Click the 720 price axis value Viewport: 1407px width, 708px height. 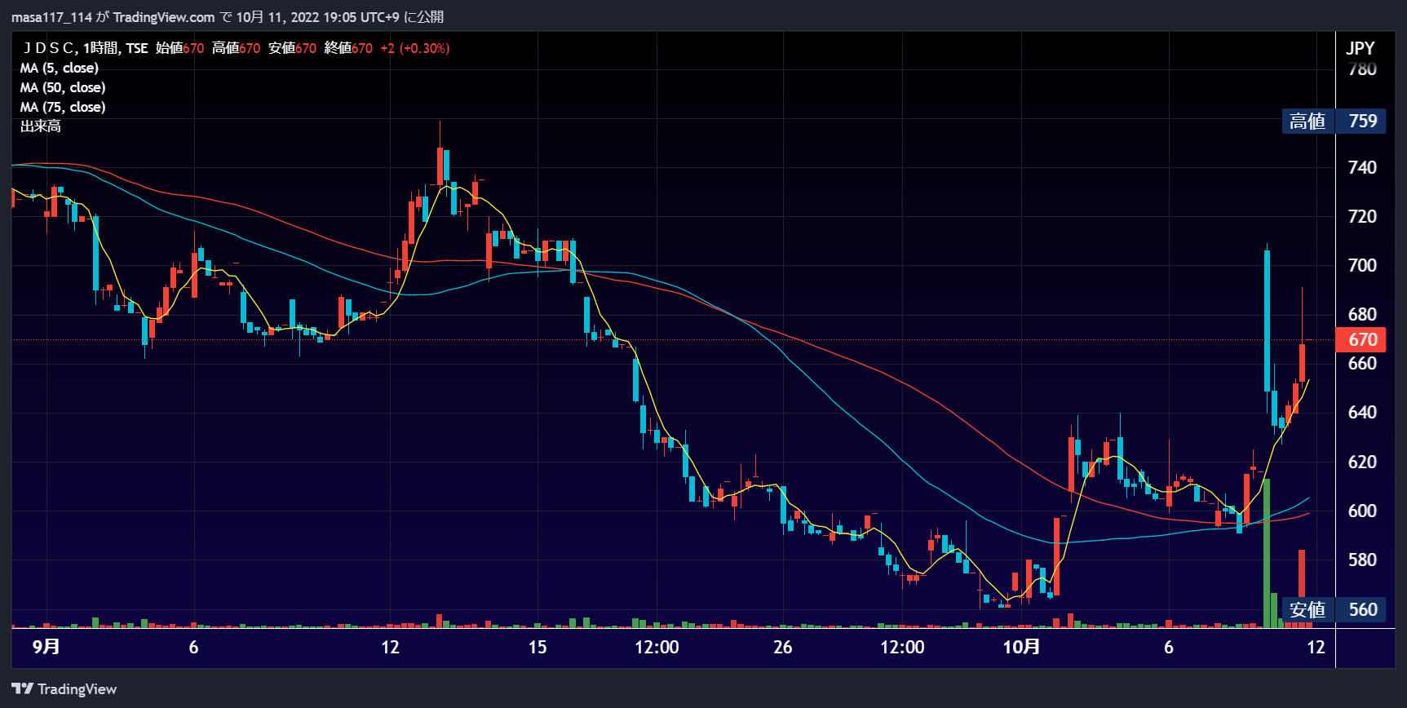[x=1362, y=216]
